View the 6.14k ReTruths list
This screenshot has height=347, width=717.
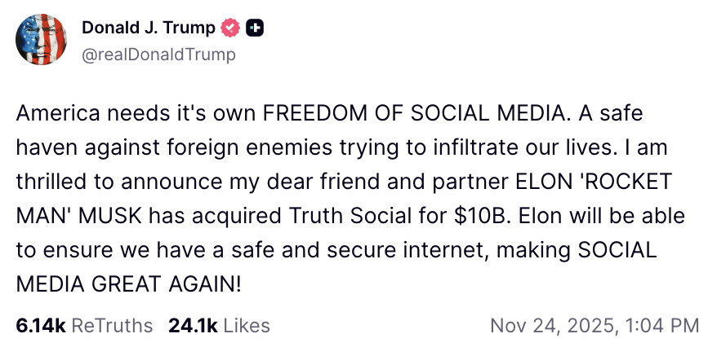pyautogui.click(x=41, y=326)
